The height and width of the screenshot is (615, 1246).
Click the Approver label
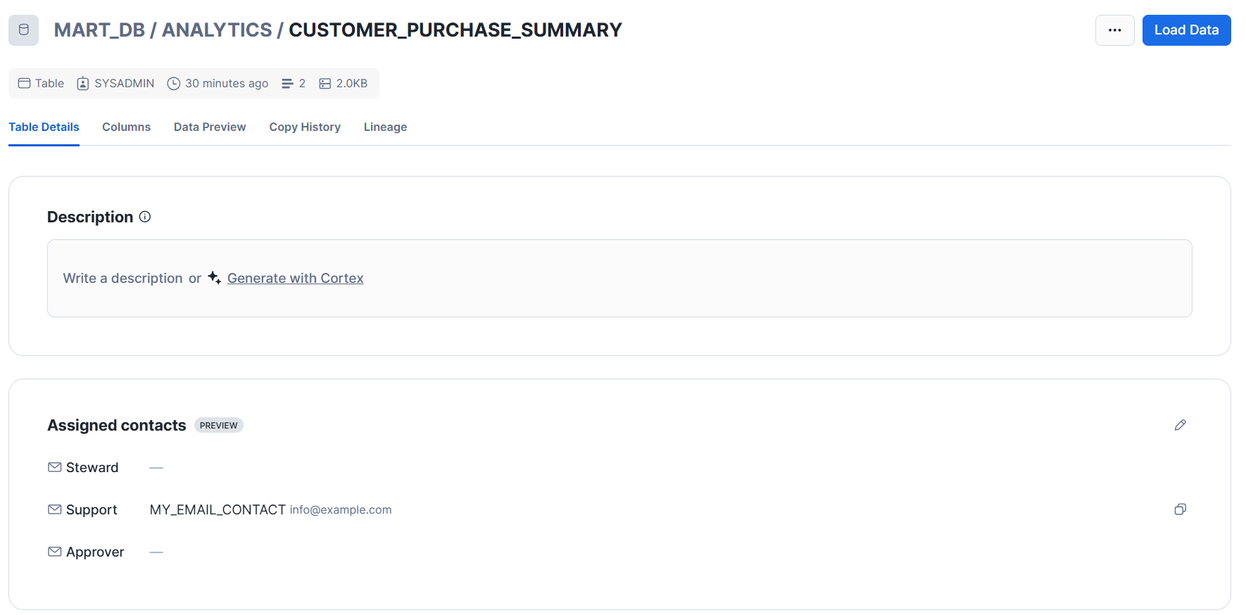[95, 552]
